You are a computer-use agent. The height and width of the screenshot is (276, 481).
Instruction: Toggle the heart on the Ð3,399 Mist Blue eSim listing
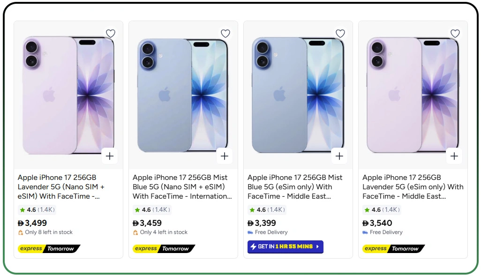(x=340, y=33)
